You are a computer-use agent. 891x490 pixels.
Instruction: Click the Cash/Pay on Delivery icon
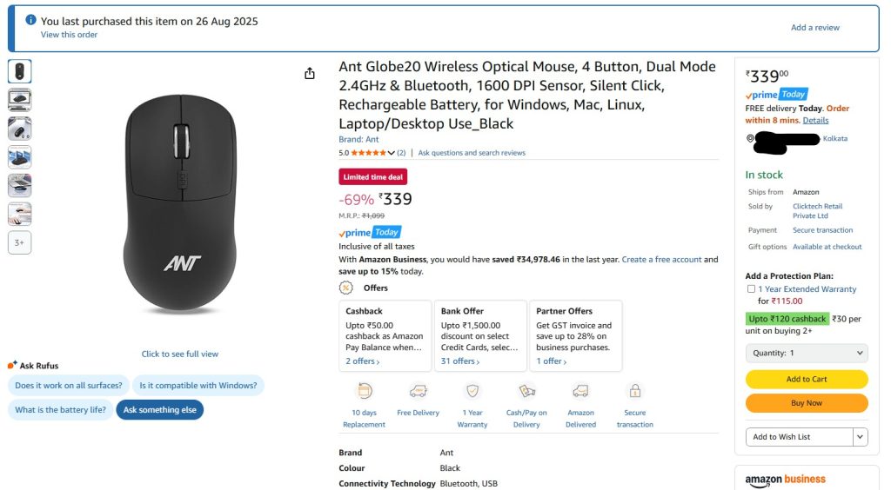coord(526,391)
